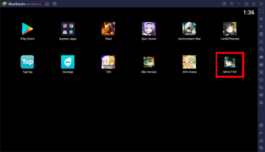Toggle fullscreen mode from the sidebar

(261, 11)
